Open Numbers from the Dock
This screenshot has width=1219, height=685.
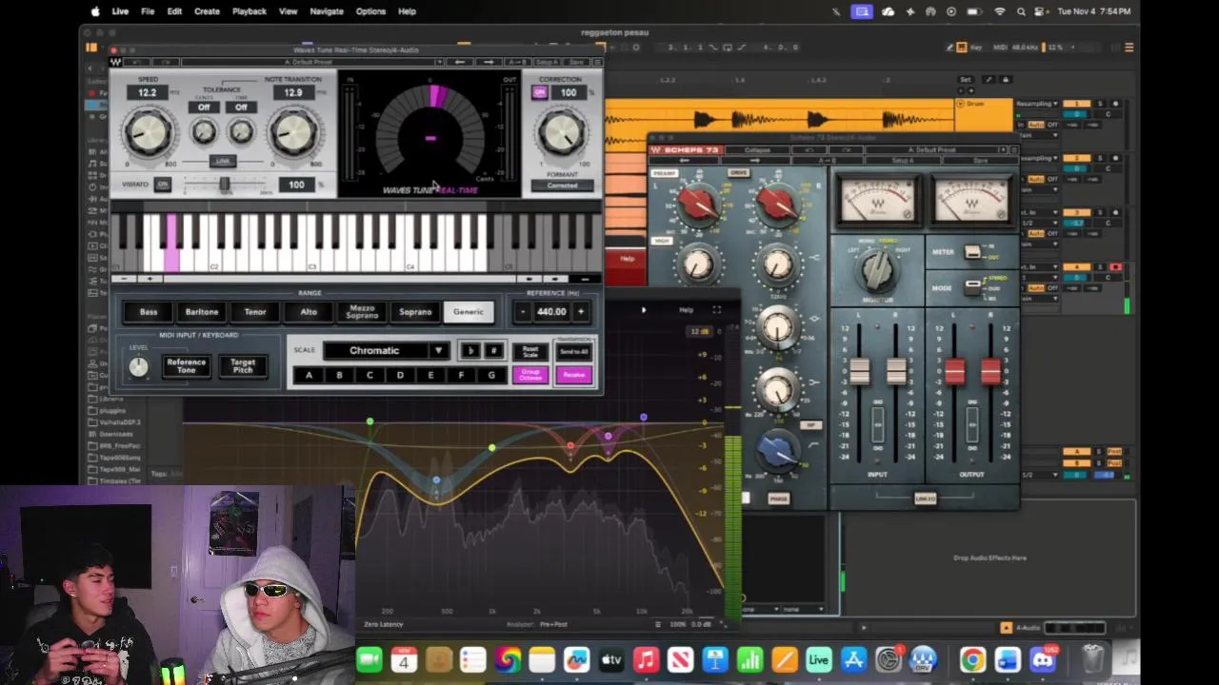[x=749, y=659]
